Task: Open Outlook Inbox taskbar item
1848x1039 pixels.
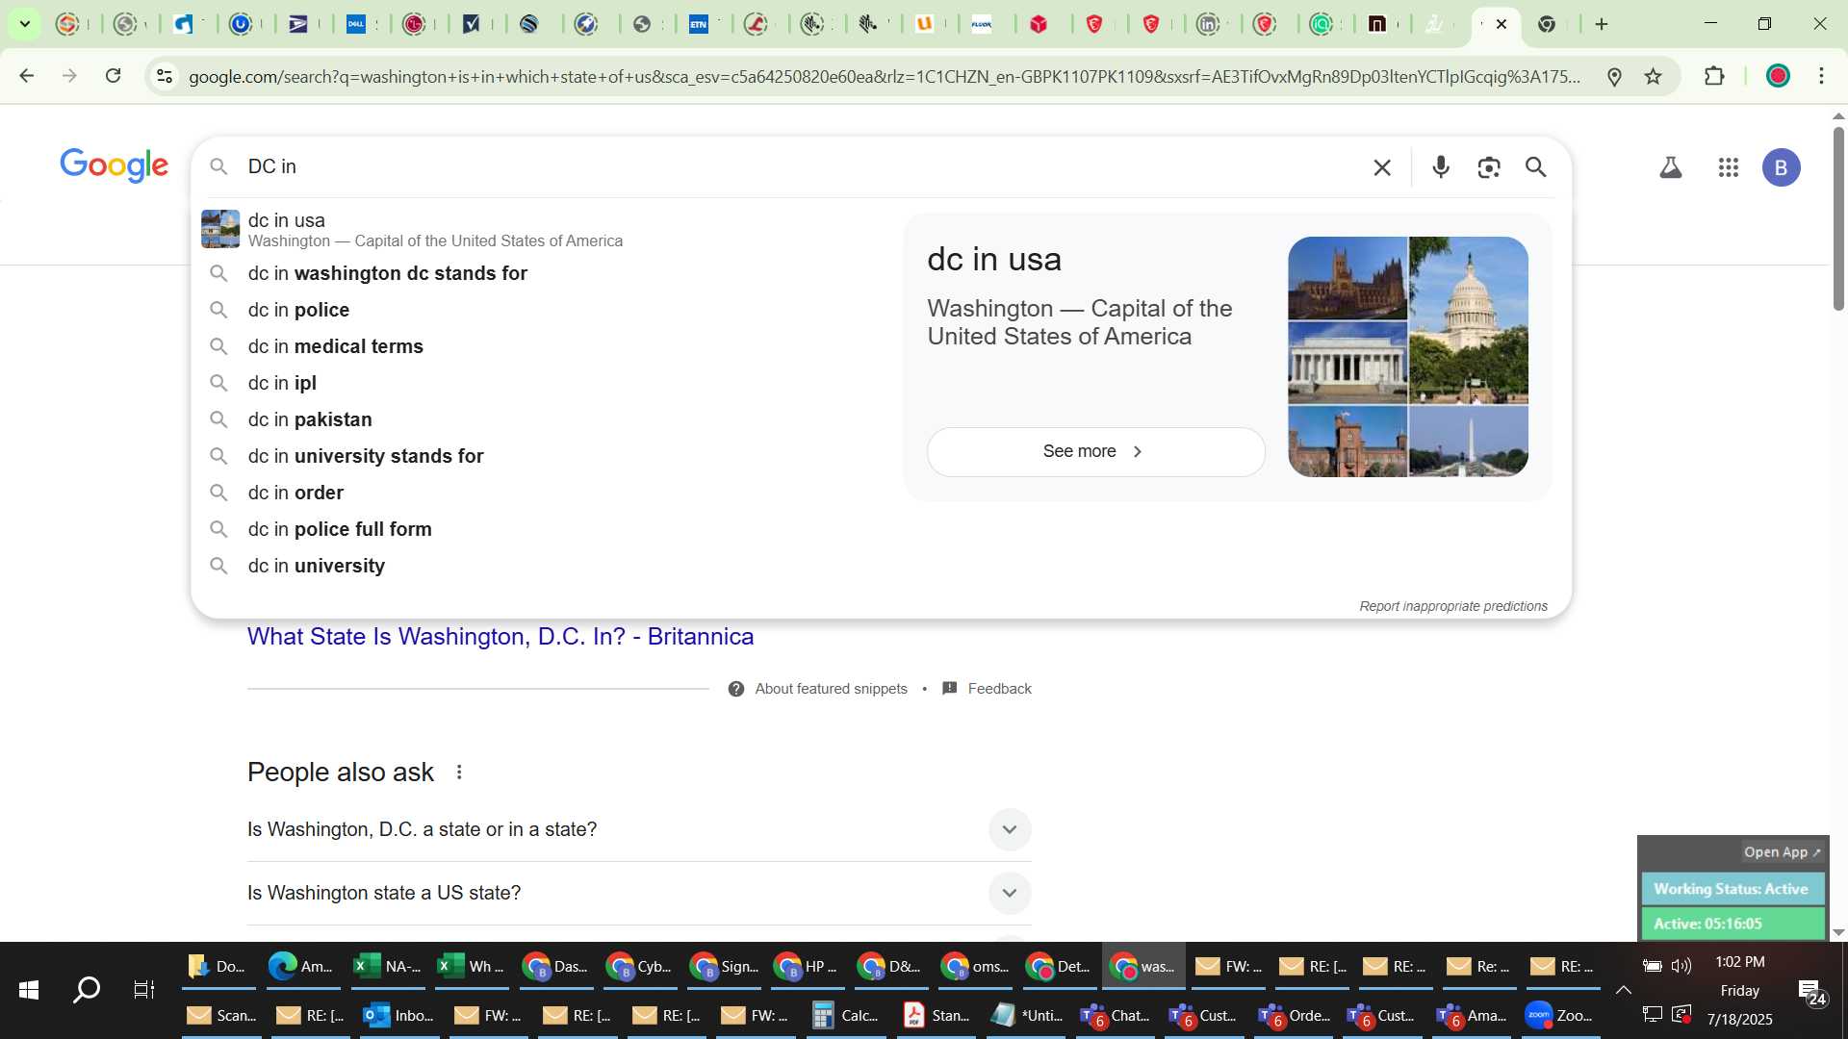Action: tap(398, 1015)
